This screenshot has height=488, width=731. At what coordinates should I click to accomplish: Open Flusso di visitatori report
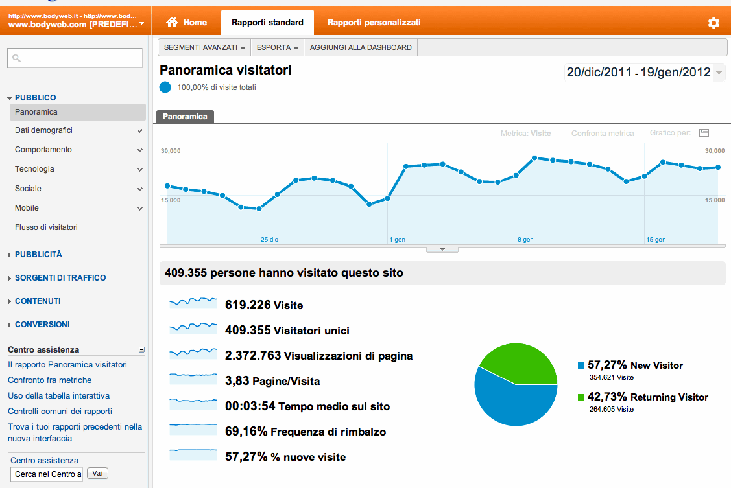pos(46,227)
